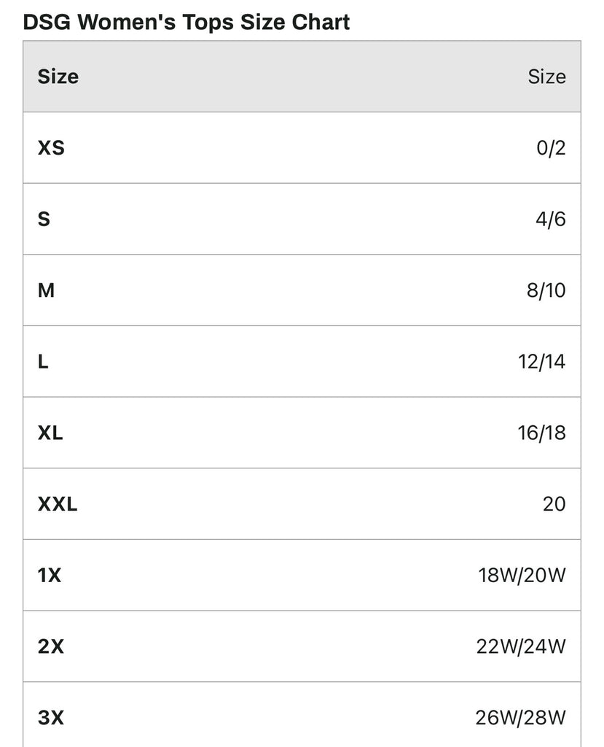Click the 26W/28W size value
This screenshot has width=604, height=747.
[x=521, y=718]
